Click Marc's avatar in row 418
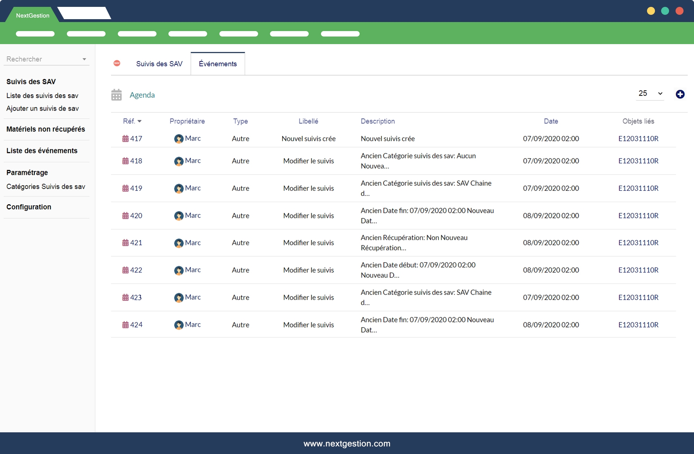 tap(179, 161)
